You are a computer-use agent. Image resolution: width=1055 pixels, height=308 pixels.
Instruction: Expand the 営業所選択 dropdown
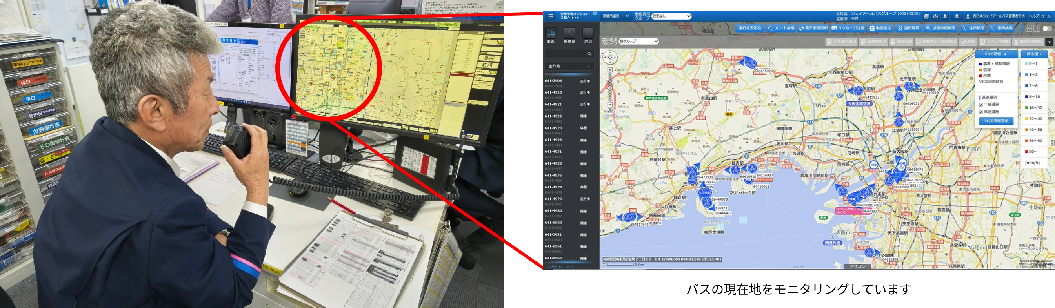(616, 16)
